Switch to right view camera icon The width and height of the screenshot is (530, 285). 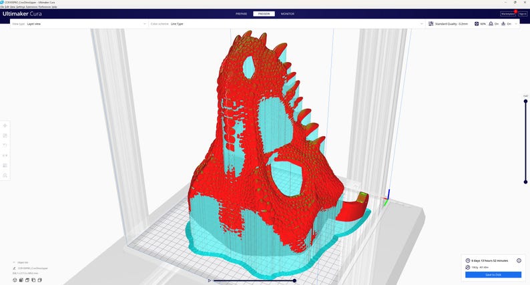(39, 280)
